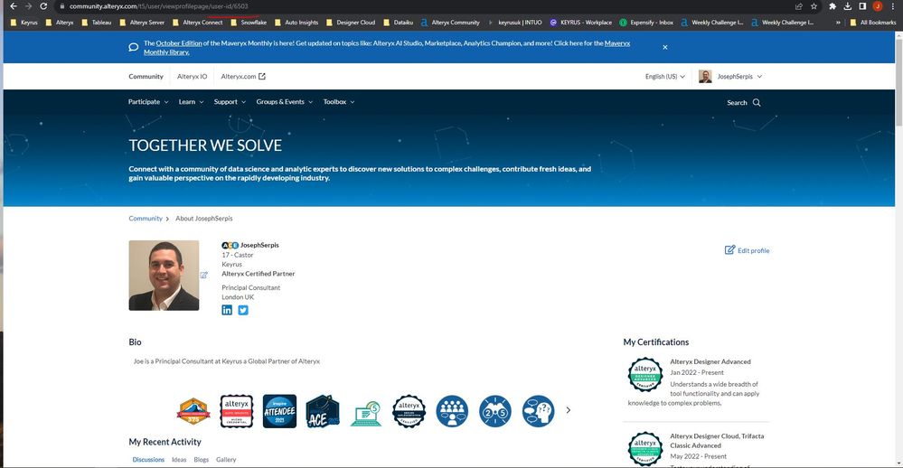Click the Alteryx Designer Advanced certification badge
The image size is (903, 468).
(645, 375)
